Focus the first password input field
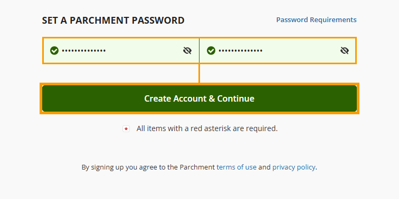Viewport: 399px width, 199px height. 121,51
